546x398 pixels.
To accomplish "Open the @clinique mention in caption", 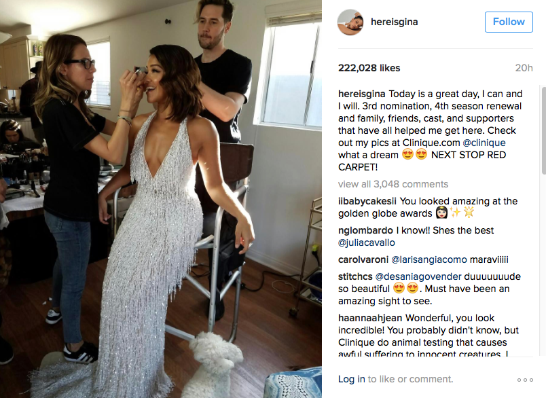I will pos(484,143).
